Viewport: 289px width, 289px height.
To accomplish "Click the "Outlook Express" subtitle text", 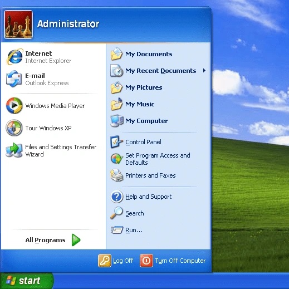I will (x=47, y=83).
